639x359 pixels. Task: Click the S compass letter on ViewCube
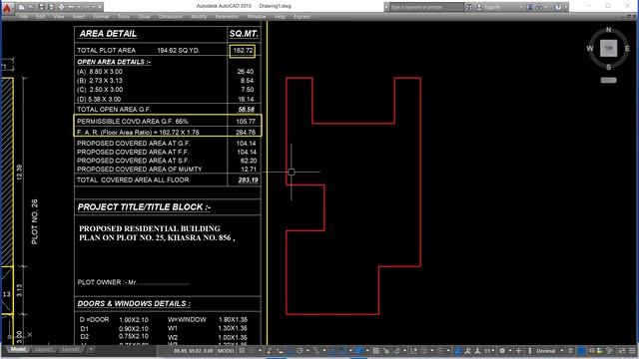[608, 67]
